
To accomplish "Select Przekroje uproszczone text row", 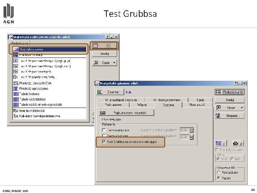I will pos(34,89).
